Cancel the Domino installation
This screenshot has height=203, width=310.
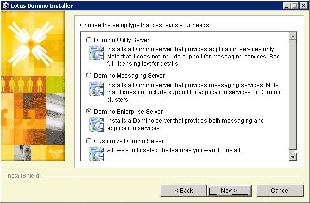pyautogui.click(x=280, y=191)
